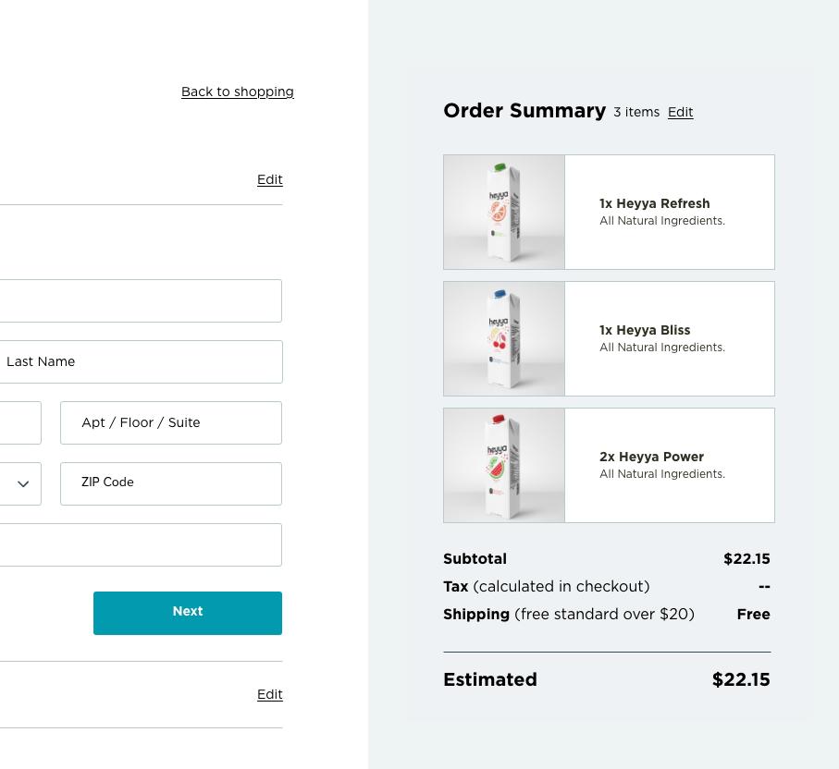Click the Edit link below Next button
This screenshot has width=839, height=769.
click(269, 695)
